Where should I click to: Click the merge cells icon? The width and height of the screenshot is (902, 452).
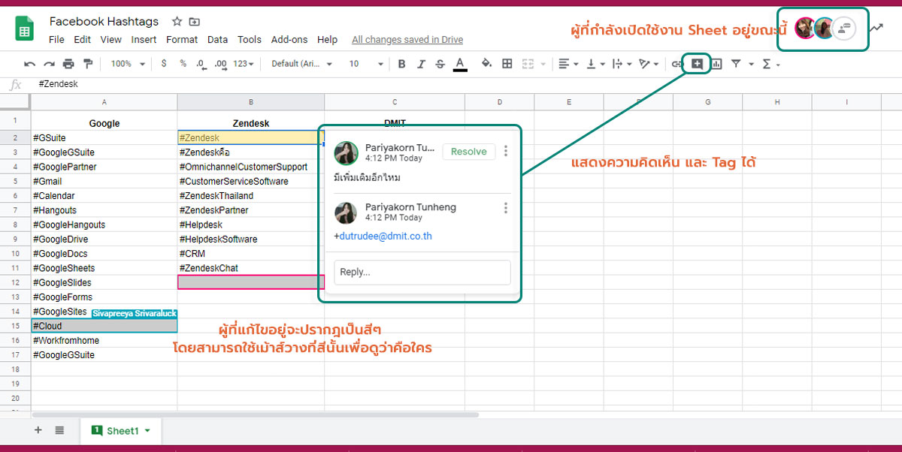(x=528, y=64)
